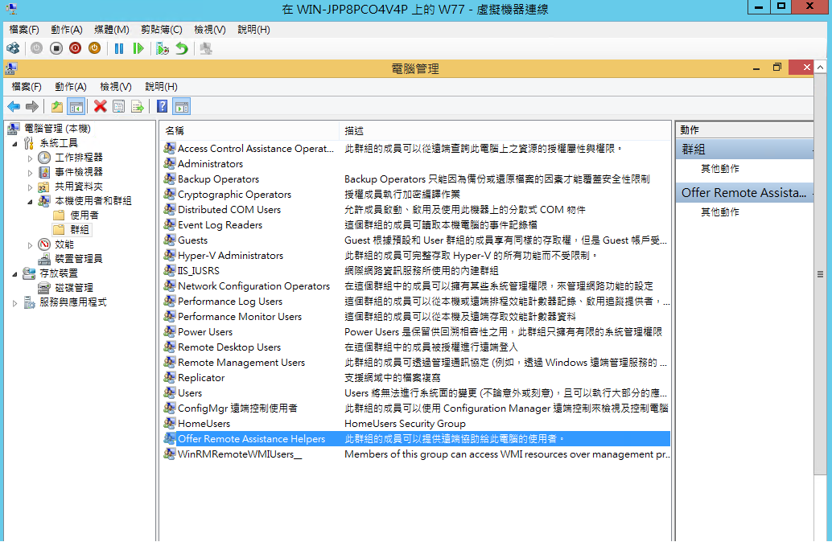Click the VM window scrollbar up arrow
This screenshot has height=542, width=832.
[820, 68]
